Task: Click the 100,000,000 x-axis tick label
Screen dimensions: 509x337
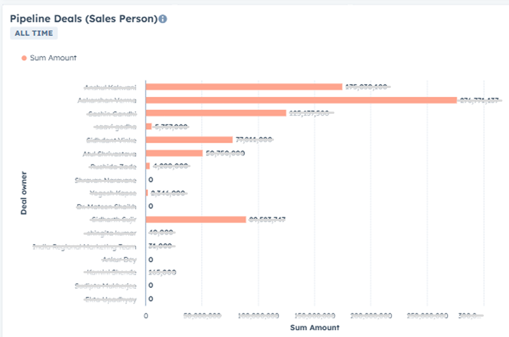Action: coord(258,316)
